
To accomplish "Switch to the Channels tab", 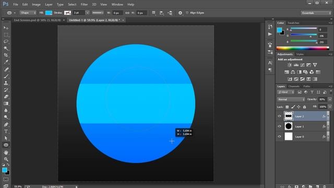I will (x=294, y=86).
